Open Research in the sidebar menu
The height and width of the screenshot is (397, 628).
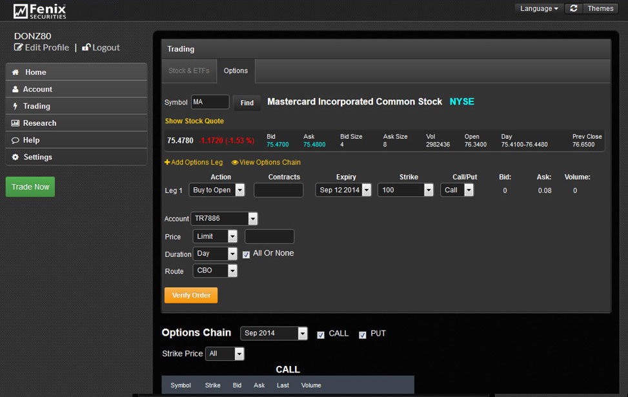point(77,123)
